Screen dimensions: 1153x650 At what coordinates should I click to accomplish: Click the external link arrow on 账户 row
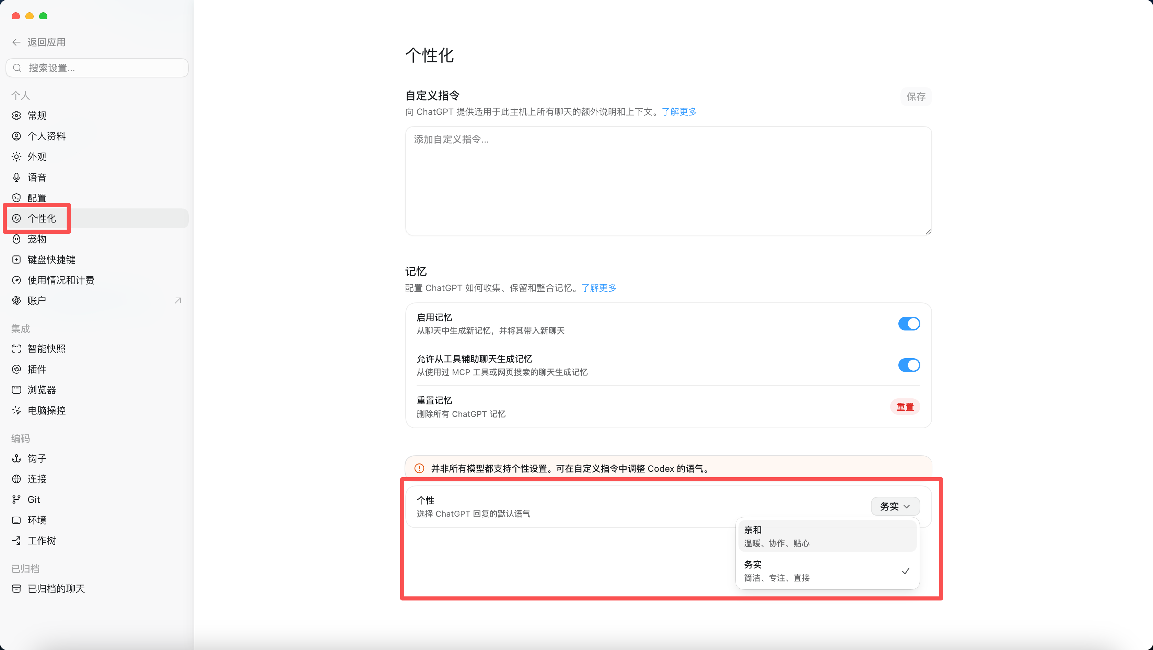178,300
